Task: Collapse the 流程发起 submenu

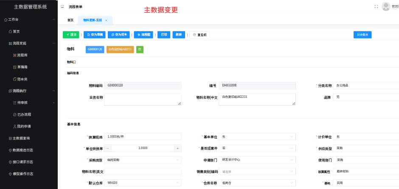Action: (x=53, y=43)
